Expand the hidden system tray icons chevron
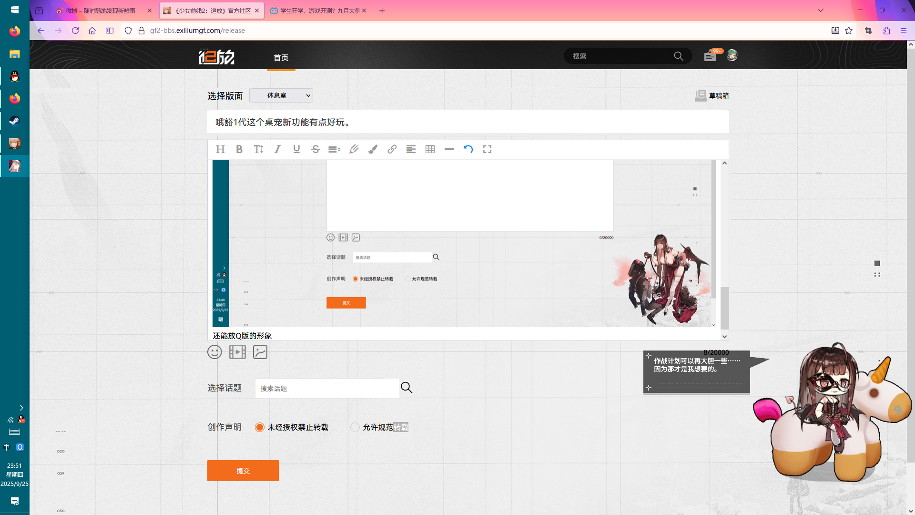Viewport: 915px width, 515px height. tap(21, 408)
